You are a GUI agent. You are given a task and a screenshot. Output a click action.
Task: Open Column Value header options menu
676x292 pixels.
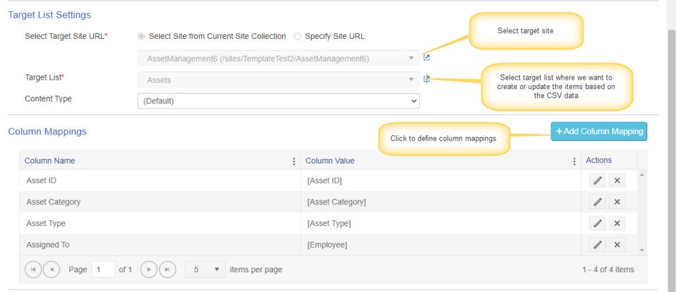point(574,161)
